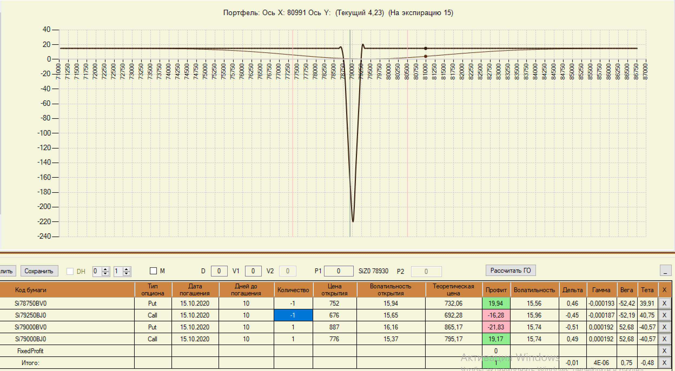Increase the first DH spinner value
The image size is (675, 371).
(x=106, y=269)
